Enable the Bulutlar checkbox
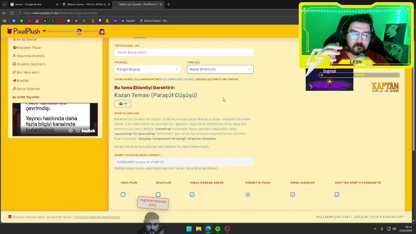Viewport: 416px width, 234px height. 158,194
